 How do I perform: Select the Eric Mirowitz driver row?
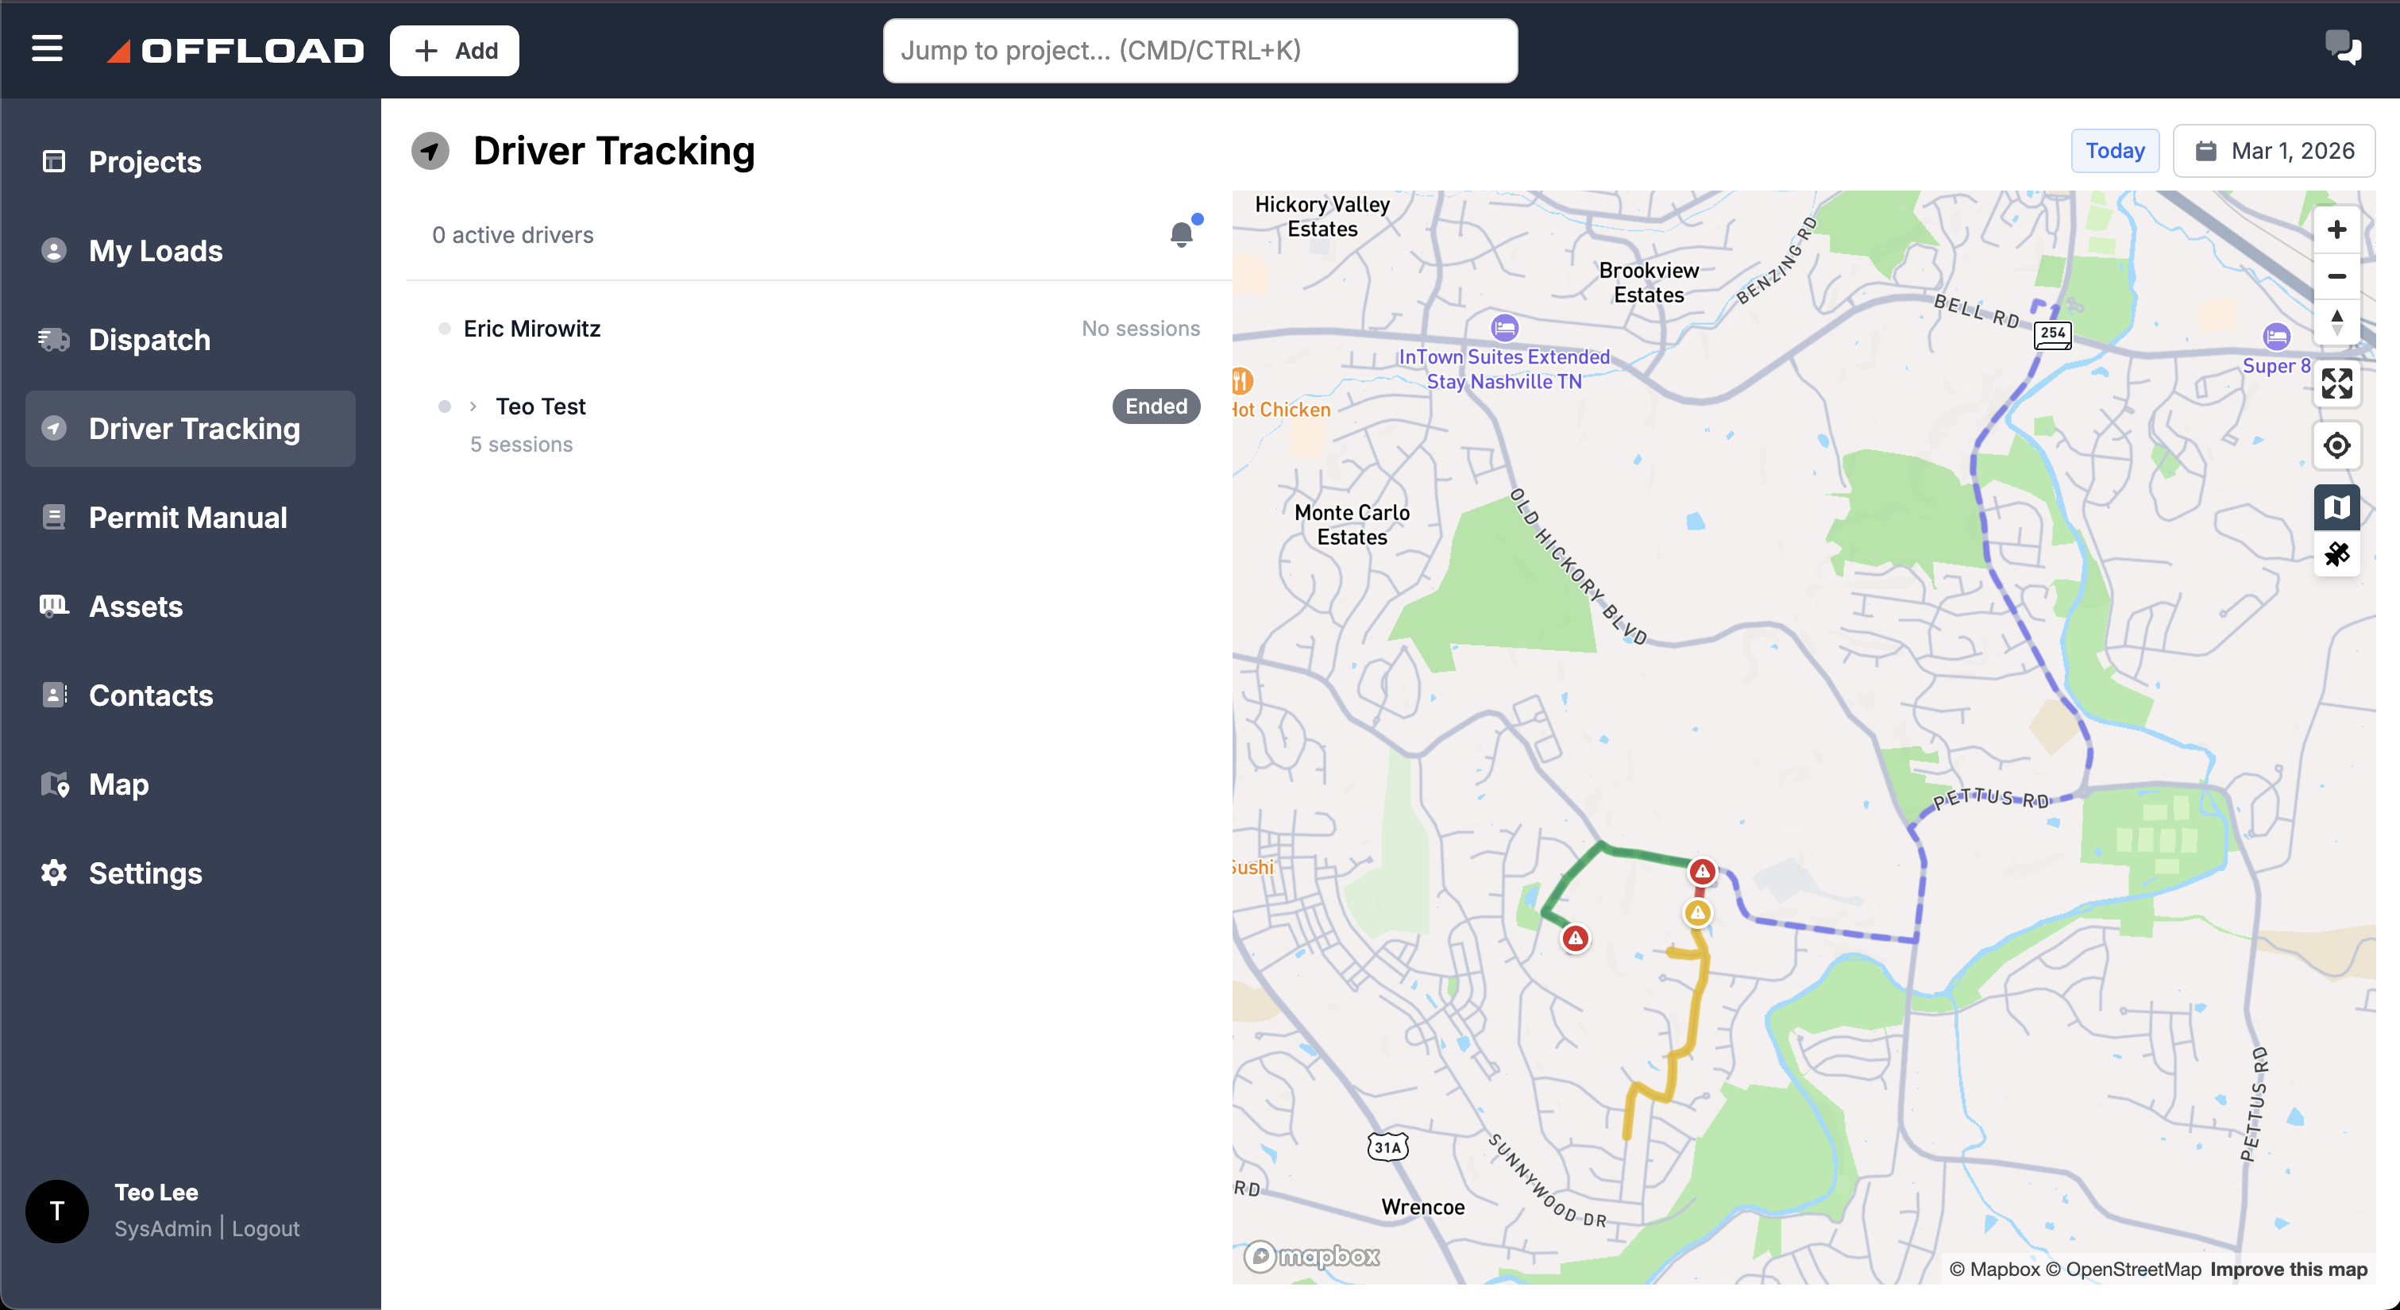(x=819, y=329)
